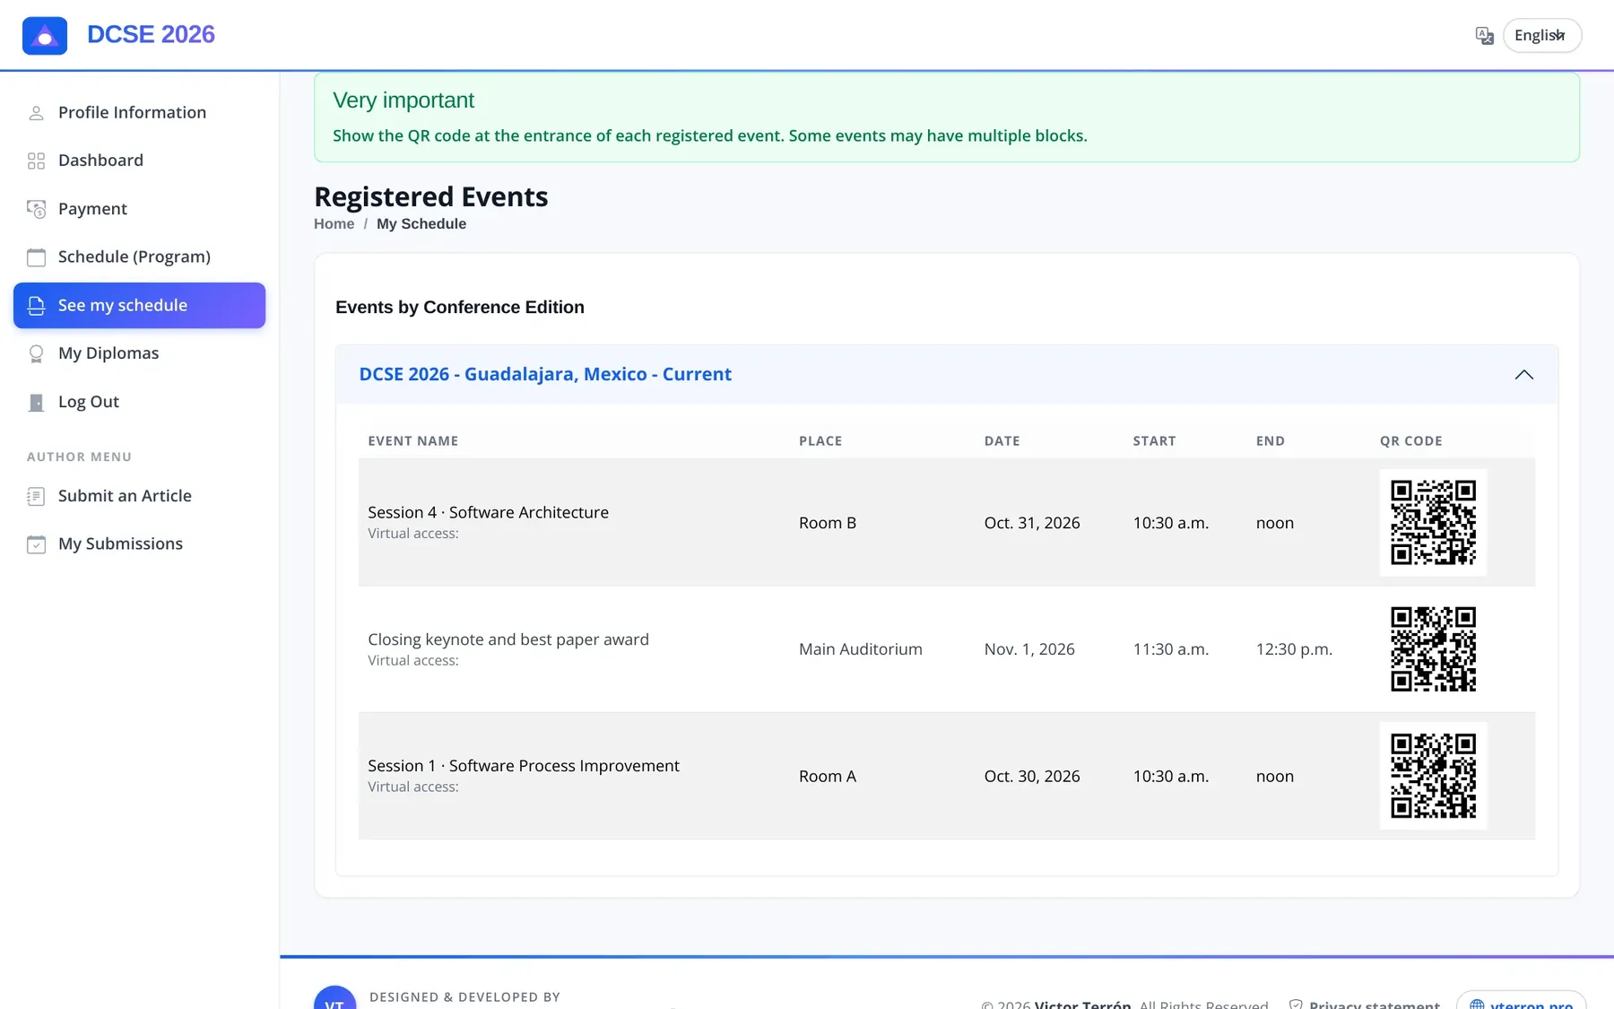This screenshot has height=1009, width=1614.
Task: Click QR code for Closing keynote event
Action: coord(1433,649)
